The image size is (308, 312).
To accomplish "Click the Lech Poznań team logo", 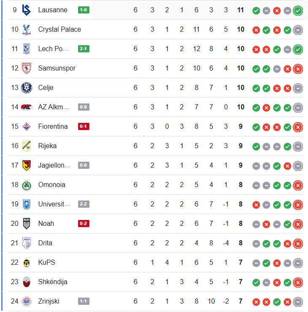I will click(x=27, y=49).
